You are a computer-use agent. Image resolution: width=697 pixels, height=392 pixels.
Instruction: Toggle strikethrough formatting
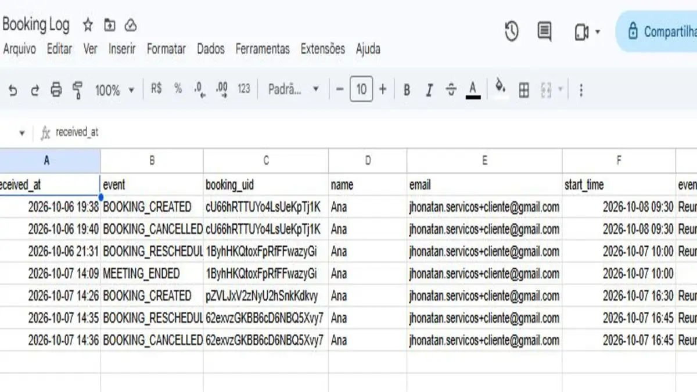pos(451,90)
